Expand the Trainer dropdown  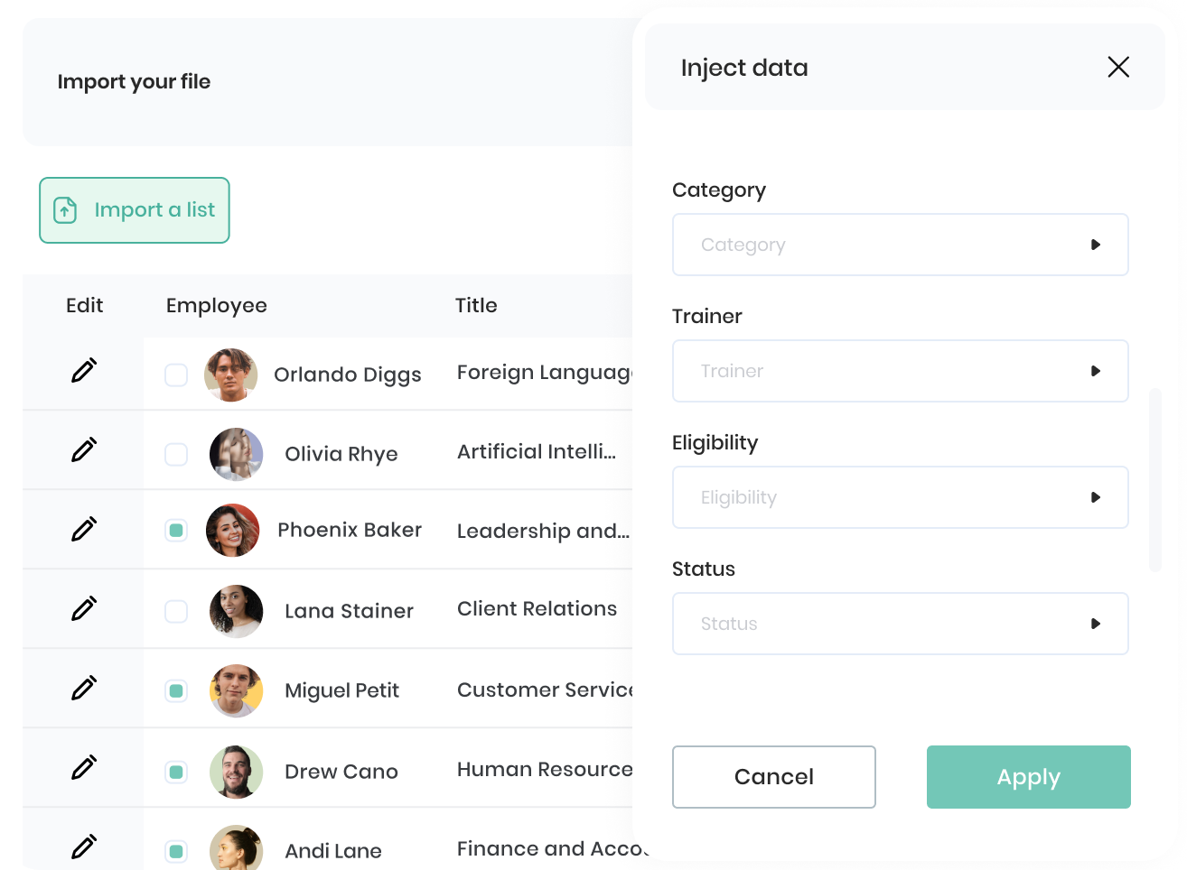click(901, 371)
